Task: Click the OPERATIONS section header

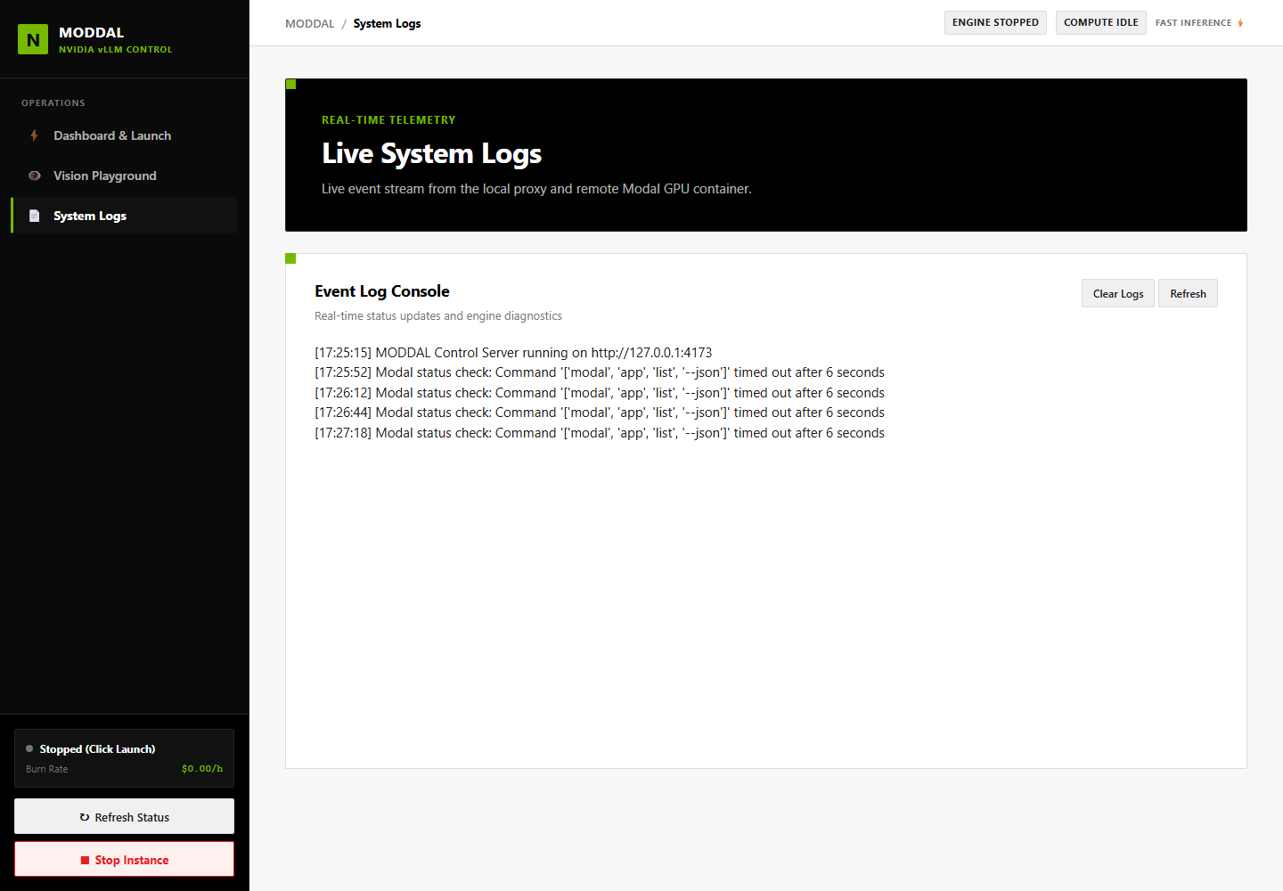Action: point(53,103)
